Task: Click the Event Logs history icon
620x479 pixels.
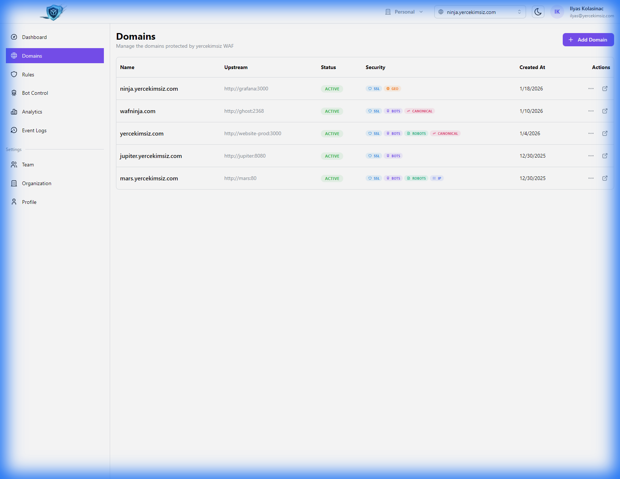Action: (14, 130)
